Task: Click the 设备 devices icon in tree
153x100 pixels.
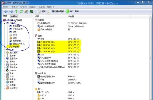Action: pos(8,73)
